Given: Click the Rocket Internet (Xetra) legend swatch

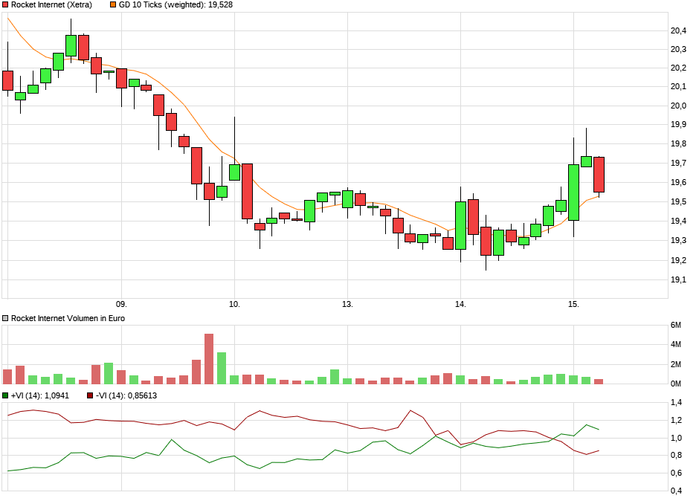Looking at the screenshot, I should tap(6, 5).
